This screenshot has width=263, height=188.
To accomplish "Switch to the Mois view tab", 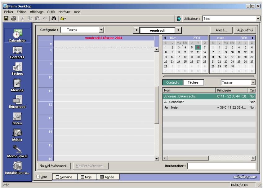I will [x=87, y=177].
